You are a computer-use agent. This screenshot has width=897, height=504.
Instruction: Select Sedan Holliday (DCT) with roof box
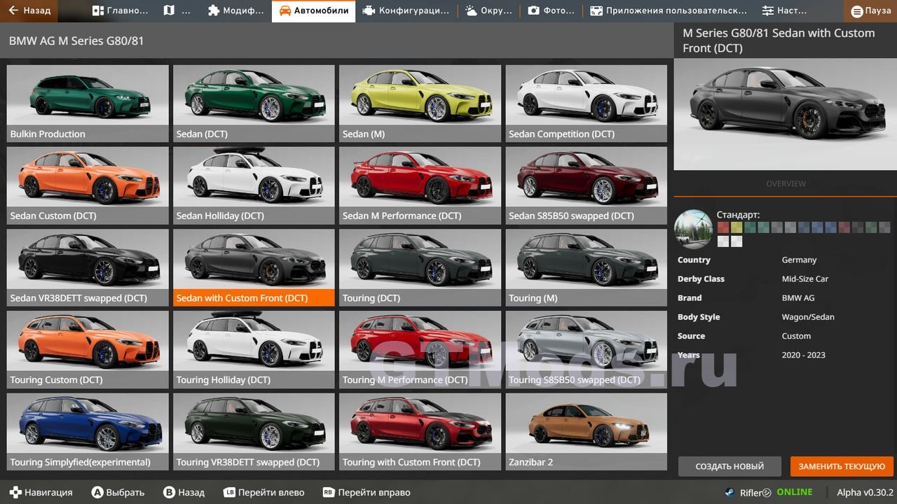(254, 185)
